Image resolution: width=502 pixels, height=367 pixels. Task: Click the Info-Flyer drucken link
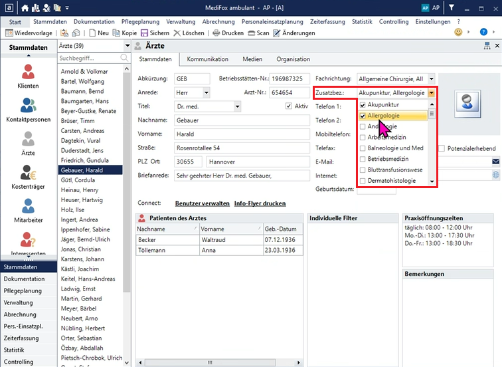(x=260, y=203)
